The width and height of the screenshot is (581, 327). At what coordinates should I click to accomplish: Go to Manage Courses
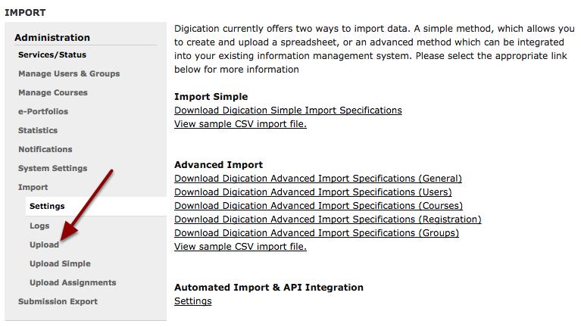pyautogui.click(x=53, y=92)
